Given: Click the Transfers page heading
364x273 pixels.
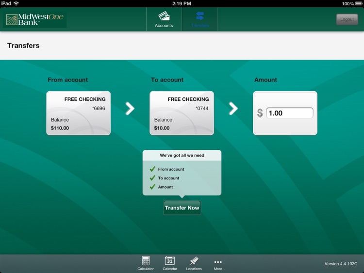Looking at the screenshot, I should [23, 46].
